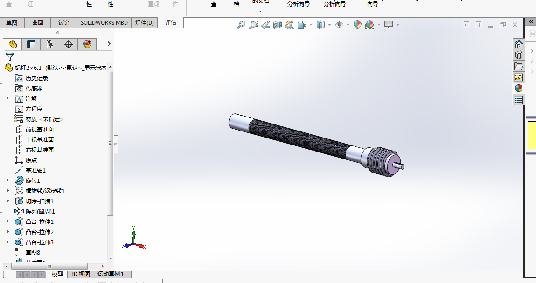Open the View Settings dropdown arrow
The width and height of the screenshot is (536, 283).
tap(397, 25)
